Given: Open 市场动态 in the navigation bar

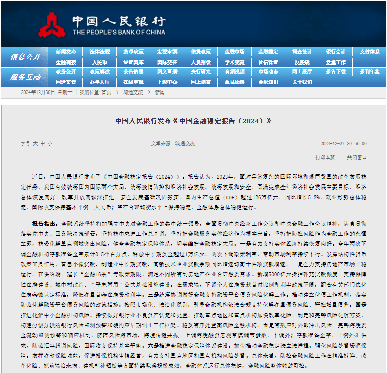Looking at the screenshot, I should (268, 72).
